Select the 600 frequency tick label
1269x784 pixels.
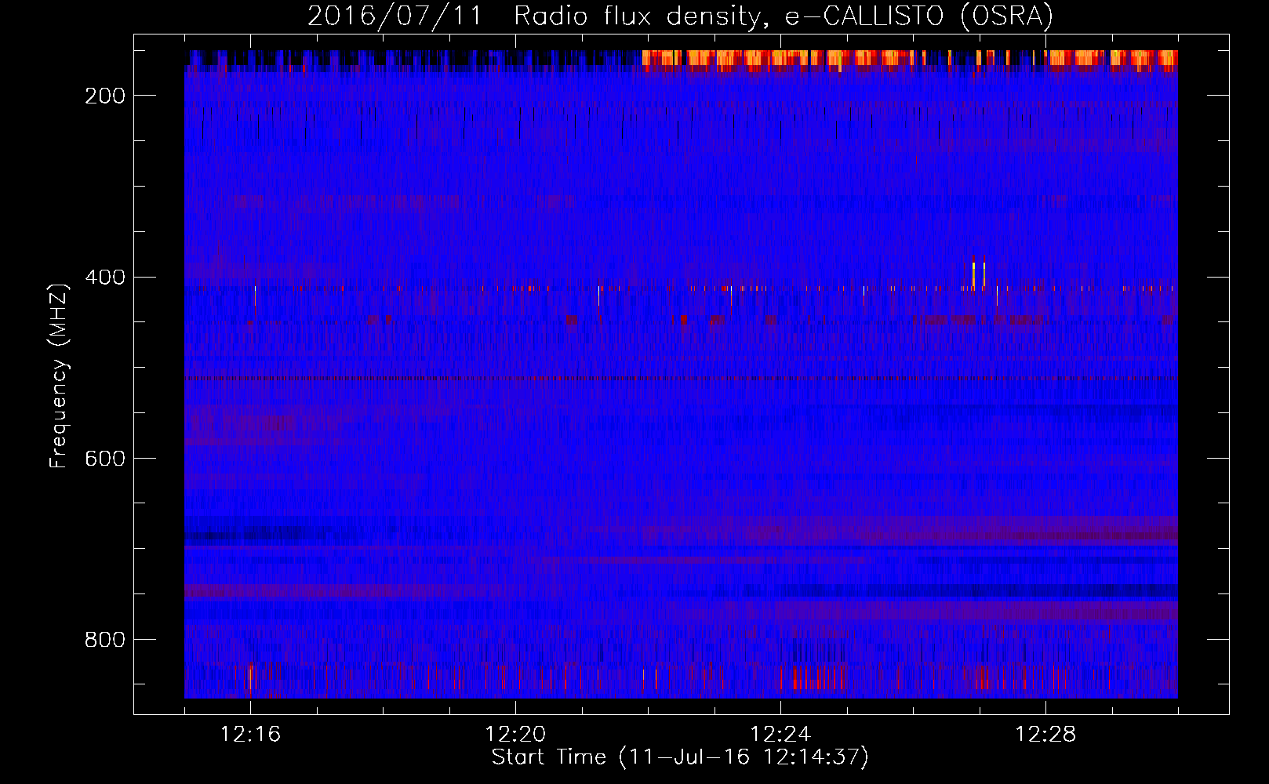105,459
